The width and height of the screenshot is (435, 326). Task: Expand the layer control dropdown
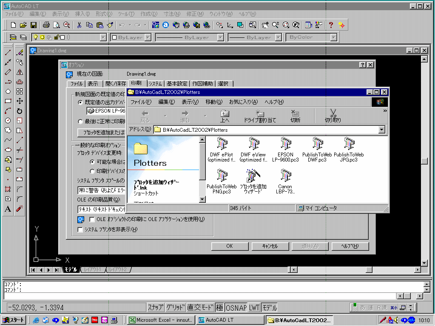tap(103, 37)
